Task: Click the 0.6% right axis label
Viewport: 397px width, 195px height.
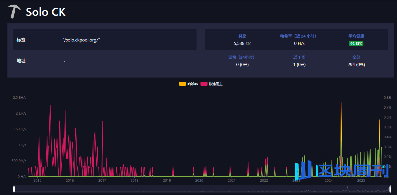Action: [388, 117]
